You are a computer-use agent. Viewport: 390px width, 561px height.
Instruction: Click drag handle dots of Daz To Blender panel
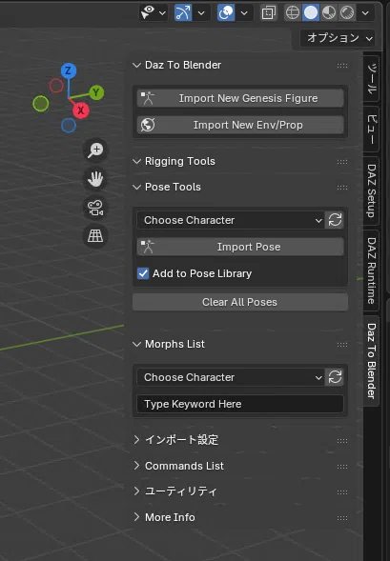coord(342,66)
